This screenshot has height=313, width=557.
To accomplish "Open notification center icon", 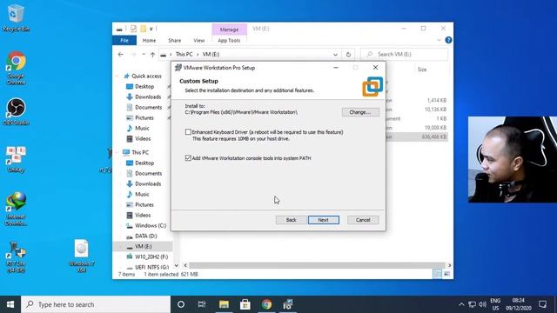I will [542, 304].
